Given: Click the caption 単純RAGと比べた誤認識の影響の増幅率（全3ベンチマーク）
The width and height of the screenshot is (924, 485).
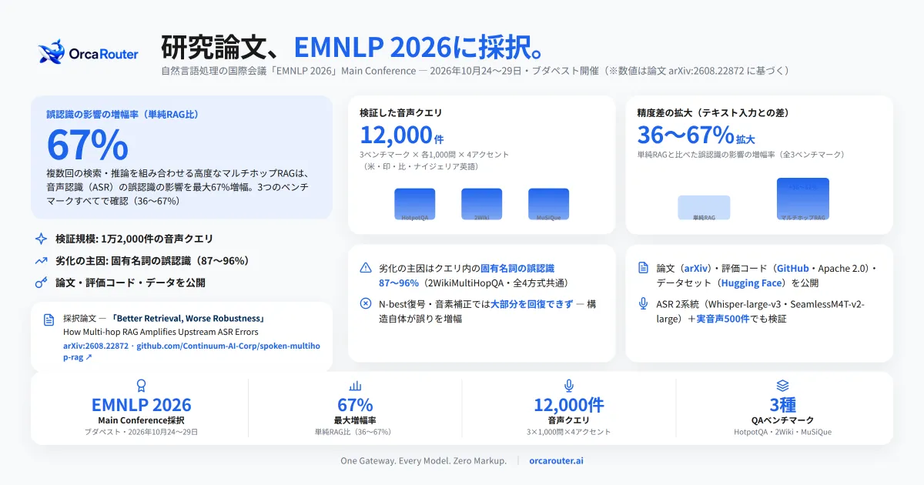Looking at the screenshot, I should coord(741,155).
